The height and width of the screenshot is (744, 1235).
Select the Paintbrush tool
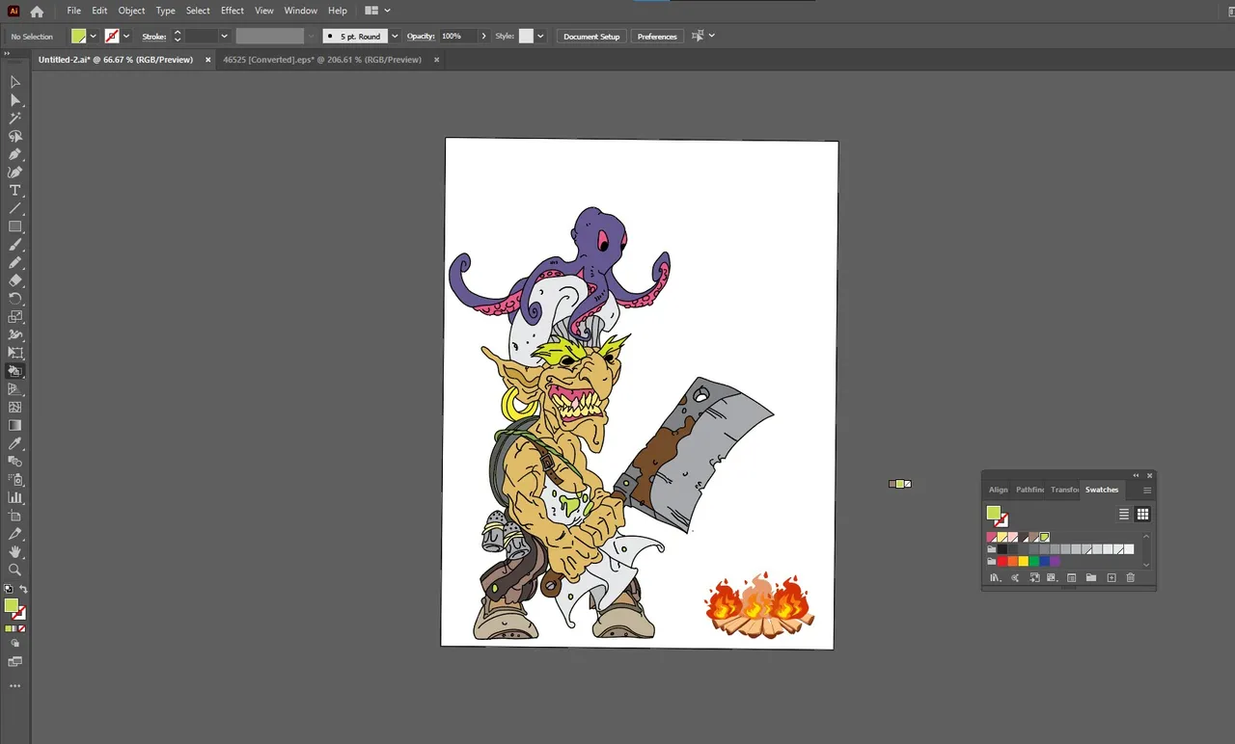coord(14,245)
